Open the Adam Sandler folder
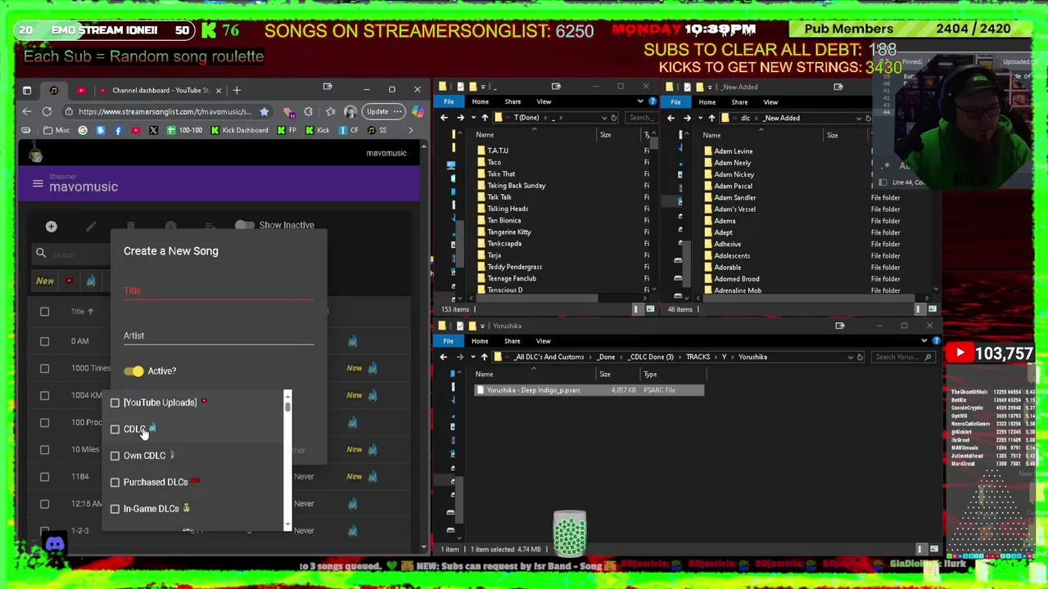1048x589 pixels. (734, 197)
